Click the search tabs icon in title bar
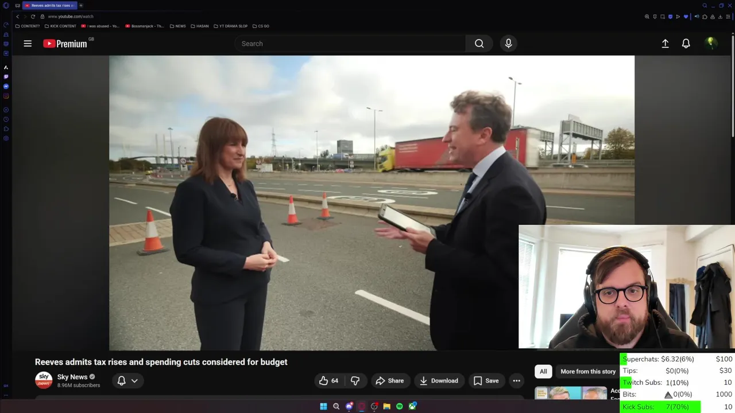Screen dimensions: 735x413 (x=705, y=6)
